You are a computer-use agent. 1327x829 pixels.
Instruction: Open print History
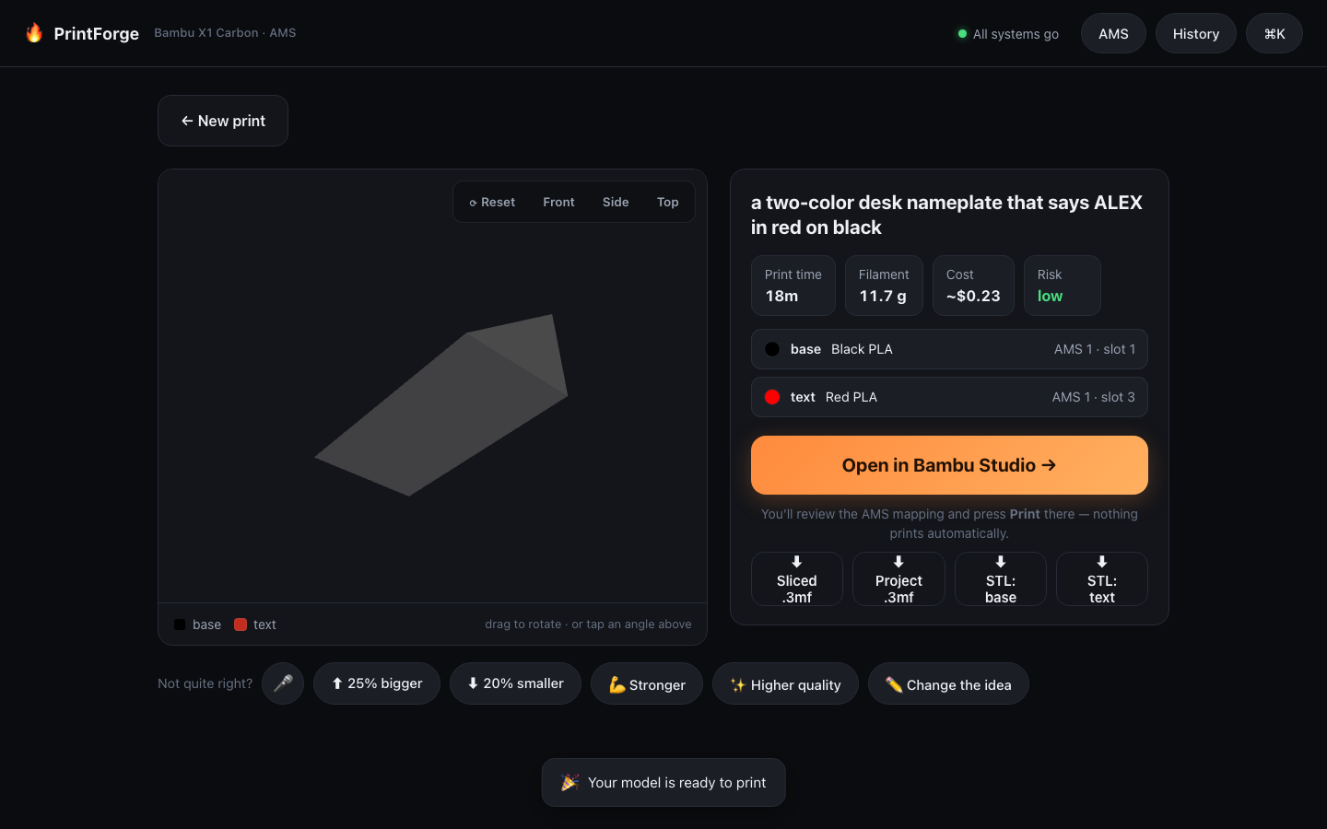pyautogui.click(x=1196, y=33)
